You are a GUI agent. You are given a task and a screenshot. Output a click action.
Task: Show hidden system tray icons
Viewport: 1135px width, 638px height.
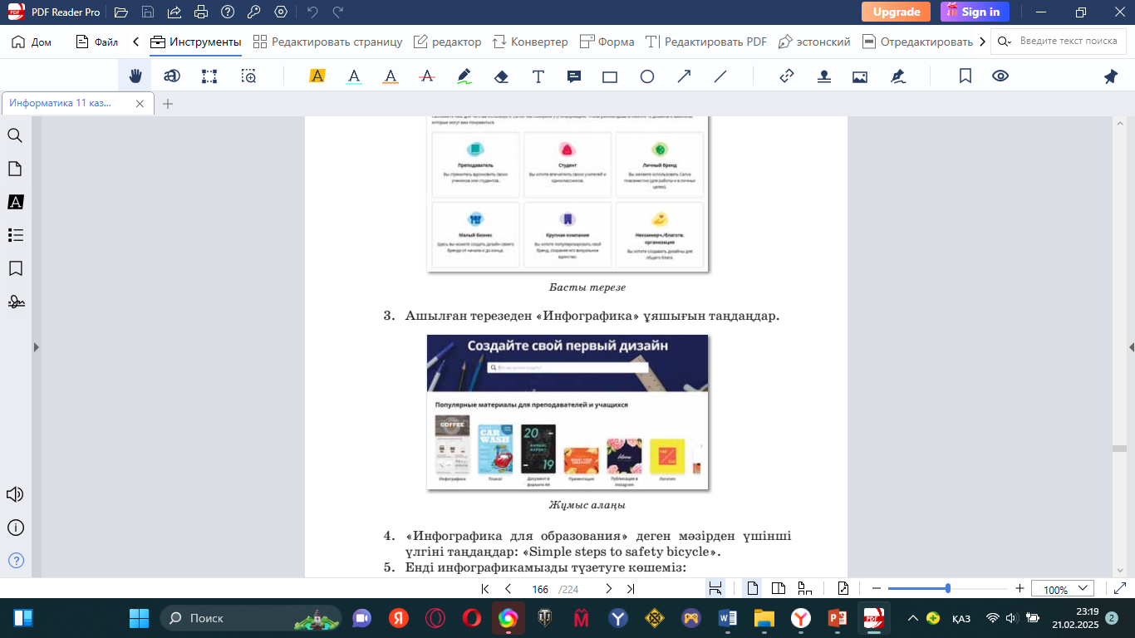click(912, 618)
